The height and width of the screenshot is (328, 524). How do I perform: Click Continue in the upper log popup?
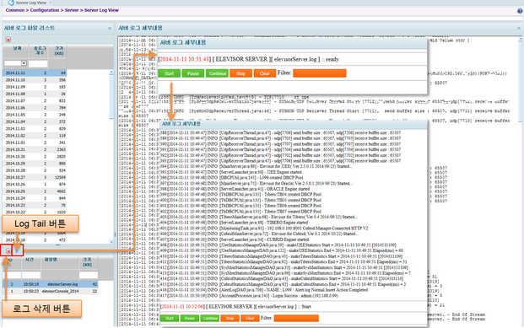[x=217, y=73]
